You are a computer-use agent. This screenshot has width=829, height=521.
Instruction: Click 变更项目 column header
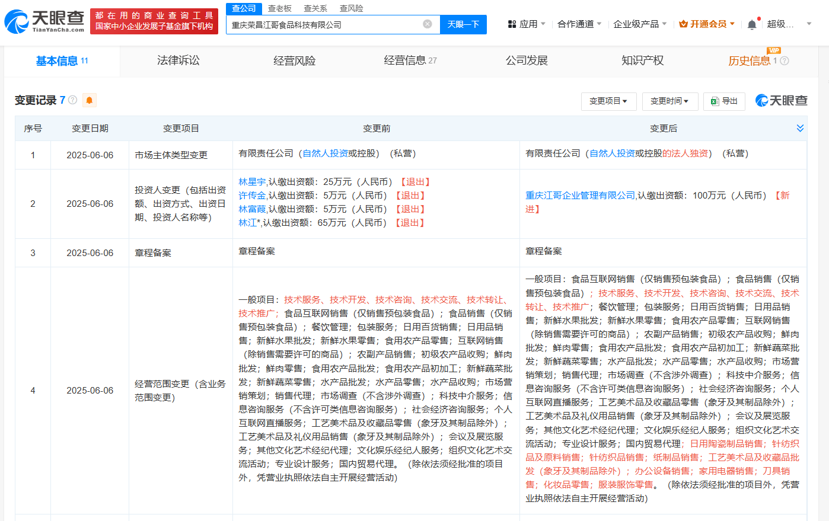click(181, 129)
